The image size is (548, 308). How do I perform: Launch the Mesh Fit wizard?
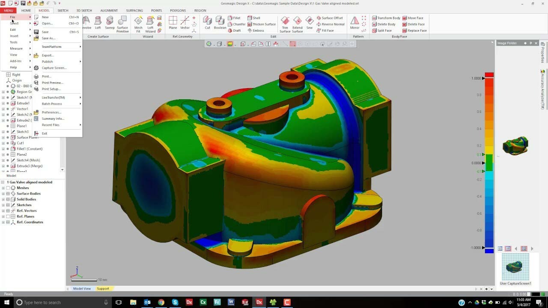(x=138, y=24)
